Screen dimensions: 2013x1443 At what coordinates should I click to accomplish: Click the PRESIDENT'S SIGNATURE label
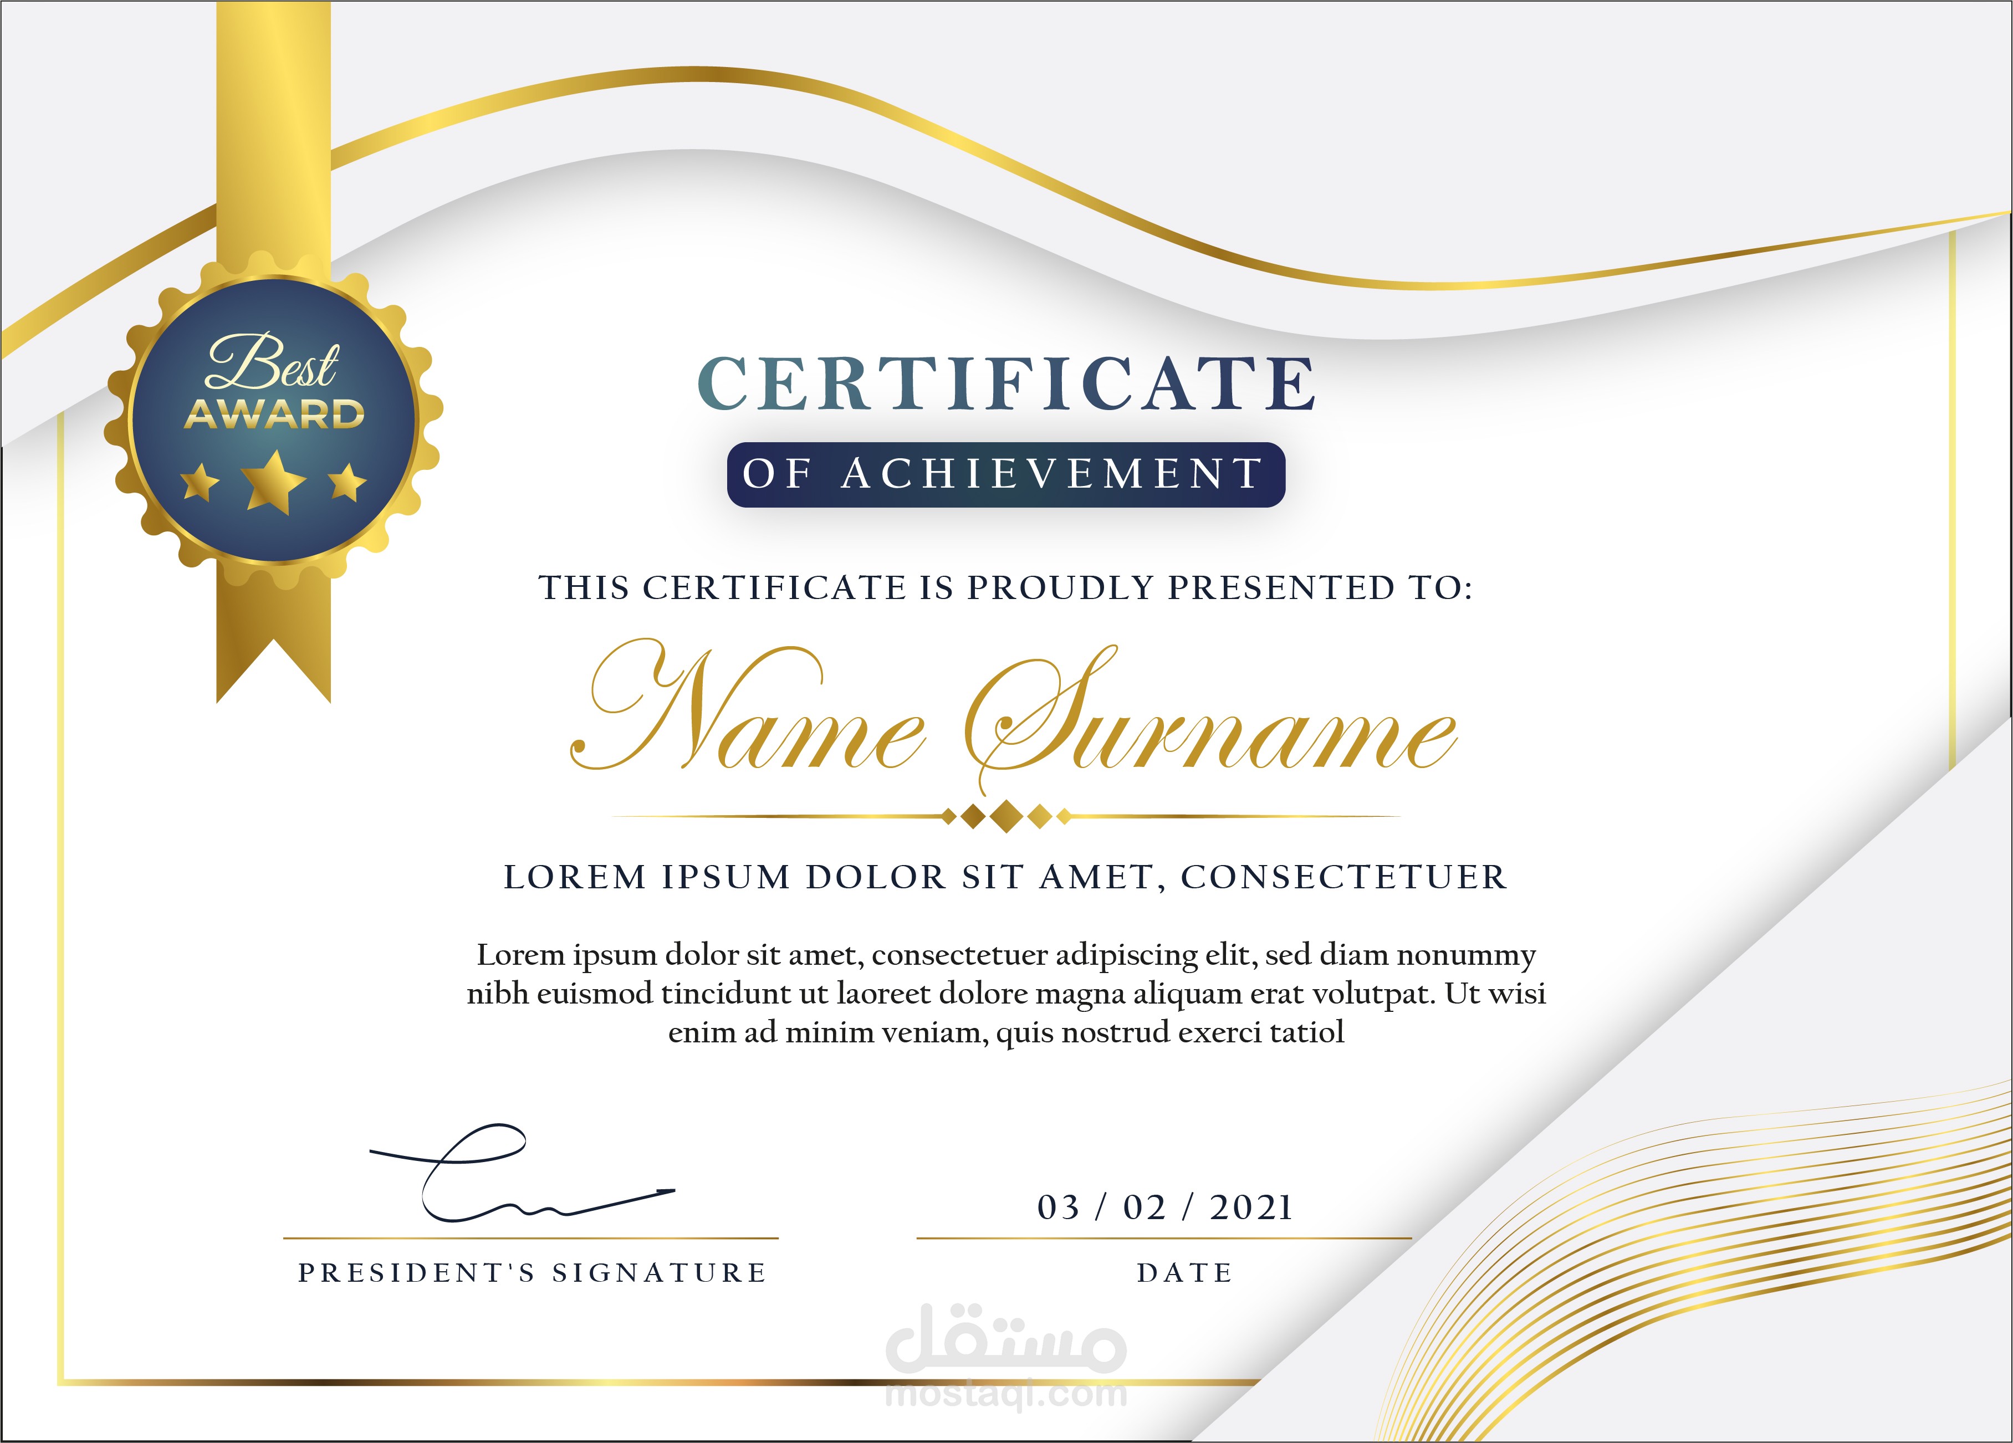(533, 1273)
